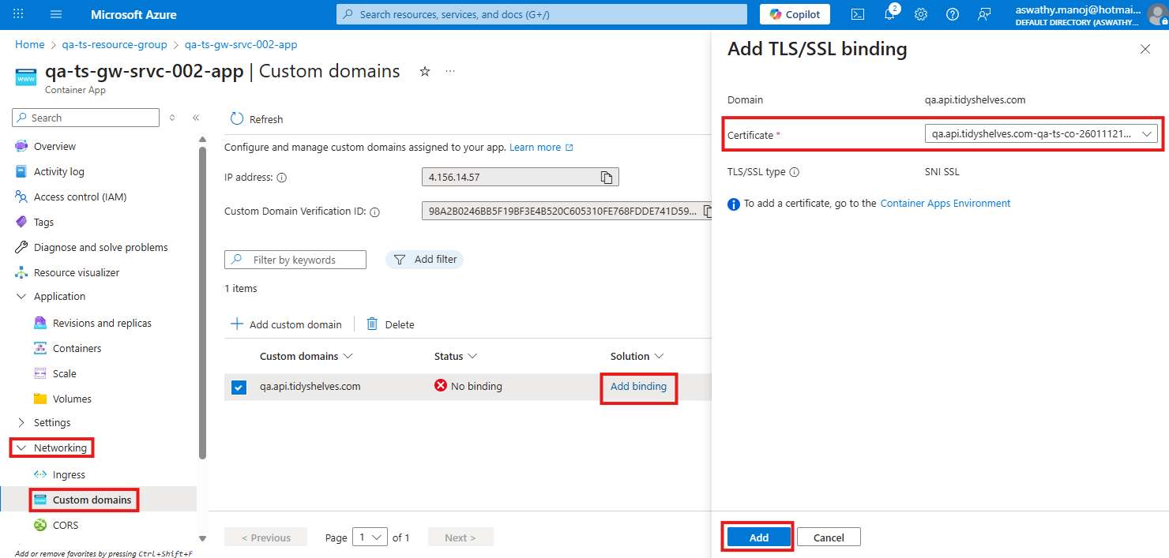Viewport: 1169px width, 558px height.
Task: Collapse the sidebar with double chevron
Action: (196, 118)
